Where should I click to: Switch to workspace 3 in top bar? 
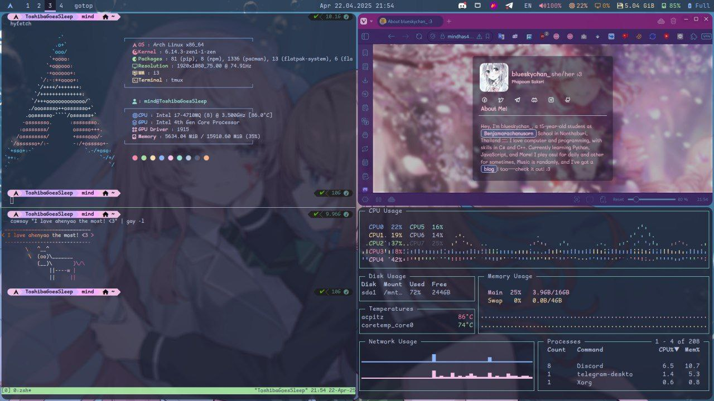50,6
